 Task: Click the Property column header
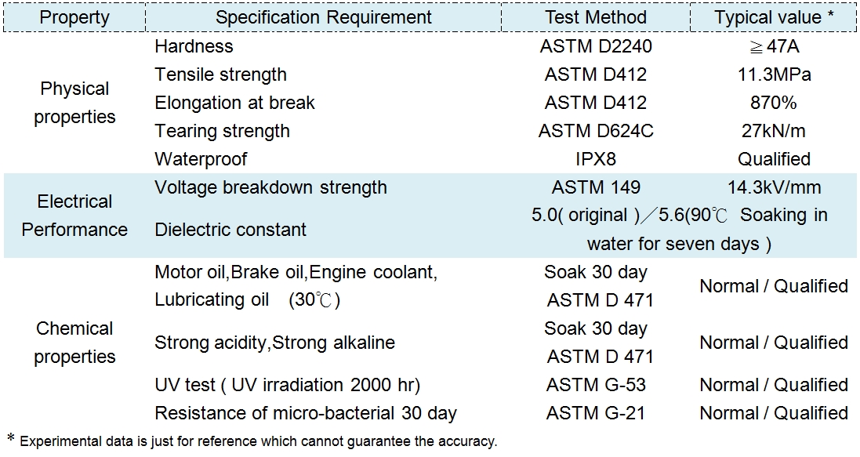point(74,17)
